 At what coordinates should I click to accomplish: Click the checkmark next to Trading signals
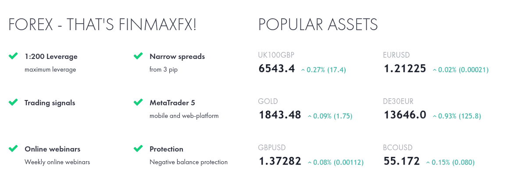tap(13, 102)
